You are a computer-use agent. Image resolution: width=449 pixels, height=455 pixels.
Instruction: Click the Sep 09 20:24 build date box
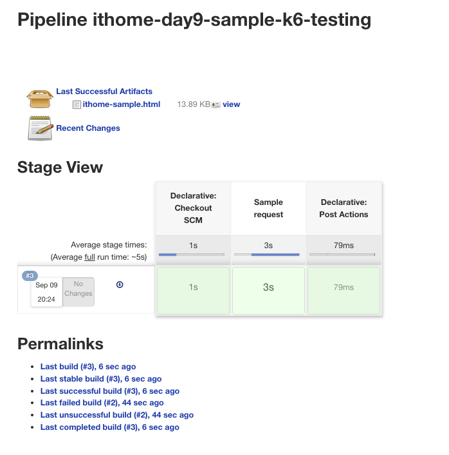point(46,292)
